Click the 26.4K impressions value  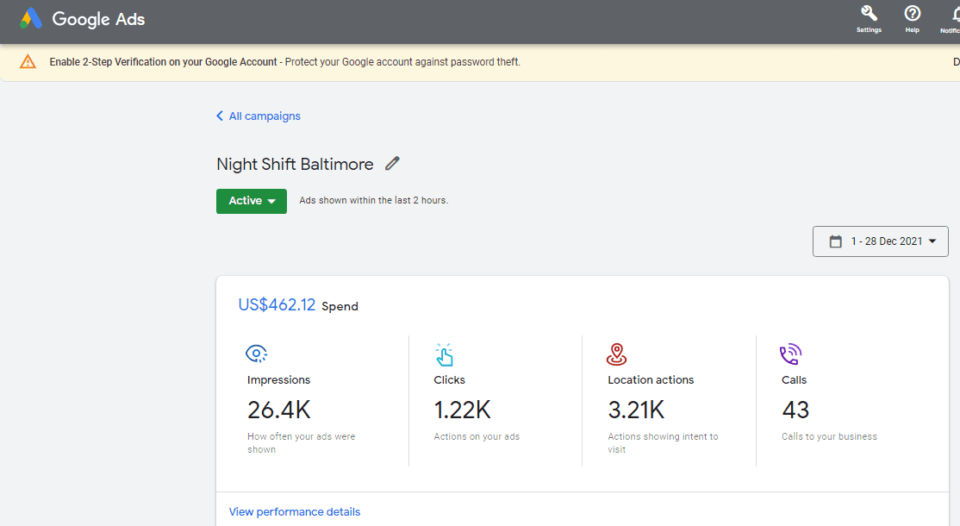click(x=279, y=410)
